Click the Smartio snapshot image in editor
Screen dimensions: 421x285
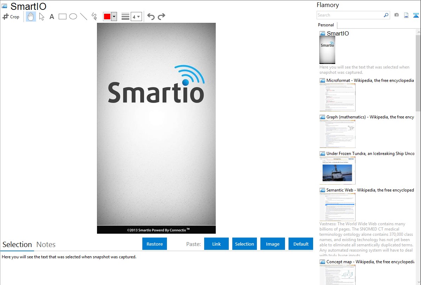(x=156, y=128)
